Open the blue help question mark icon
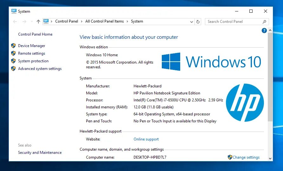Screen dimensions: 283x171 coord(264,31)
